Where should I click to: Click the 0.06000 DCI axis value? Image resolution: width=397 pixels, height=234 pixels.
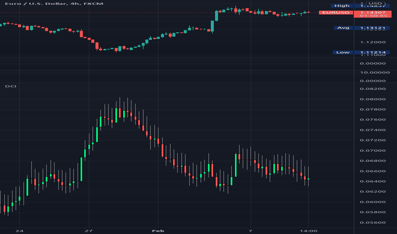click(x=373, y=202)
